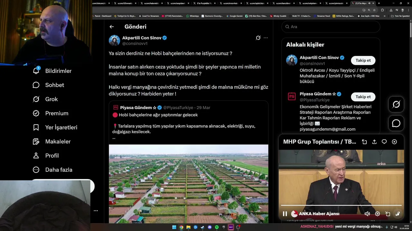Open a new browser tab
Screen dimensions: 412x231
(x=379, y=3)
